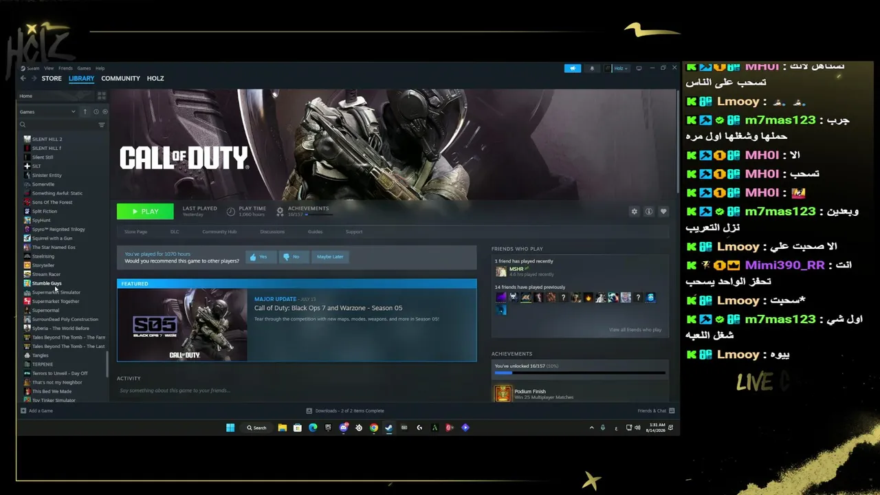Show game info with the info icon
This screenshot has width=880, height=495.
pyautogui.click(x=648, y=212)
